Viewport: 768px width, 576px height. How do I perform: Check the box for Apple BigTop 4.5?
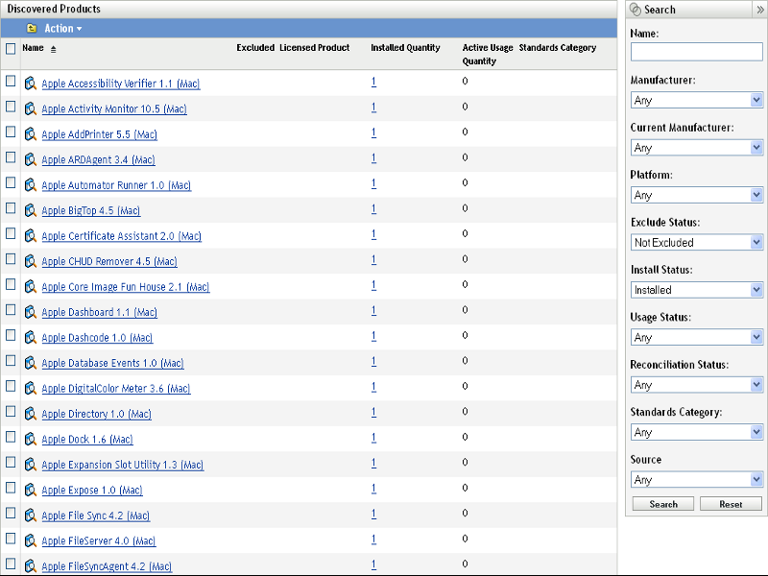11,208
